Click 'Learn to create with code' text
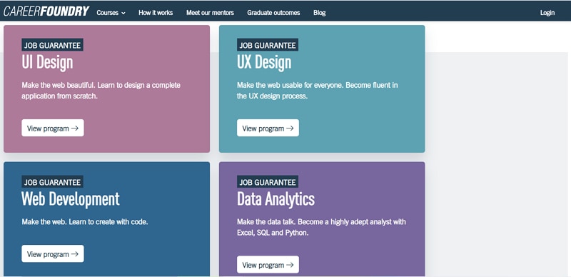The height and width of the screenshot is (277, 571). tap(108, 221)
